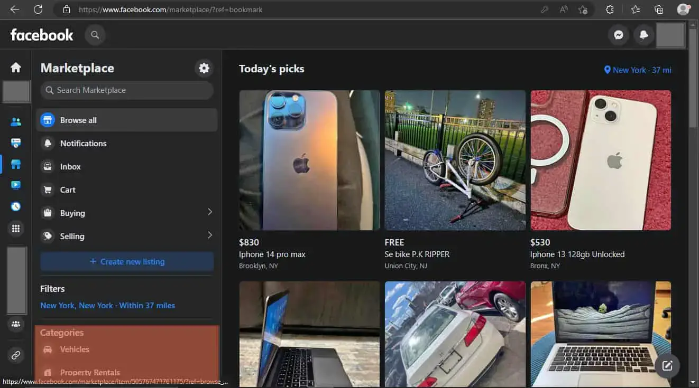
Task: Go to Home via the house icon
Action: (x=16, y=67)
